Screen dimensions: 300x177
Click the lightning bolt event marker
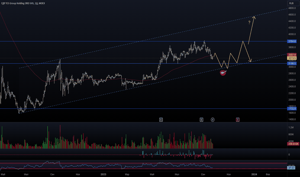[x=213, y=120]
